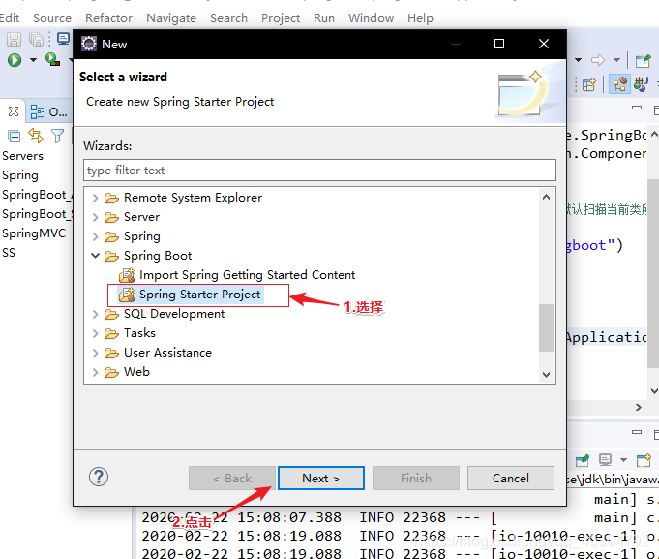This screenshot has height=559, width=659.
Task: Open the Run button's dropdown arrow
Action: pyautogui.click(x=33, y=60)
